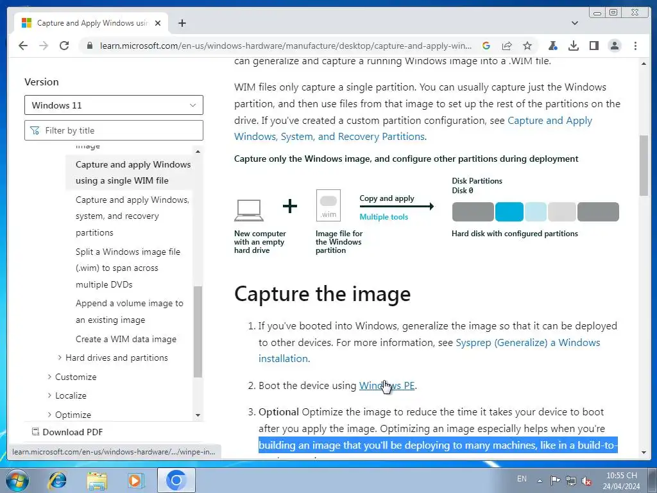The height and width of the screenshot is (493, 657).
Task: Open the Windows PE link
Action: tap(387, 386)
